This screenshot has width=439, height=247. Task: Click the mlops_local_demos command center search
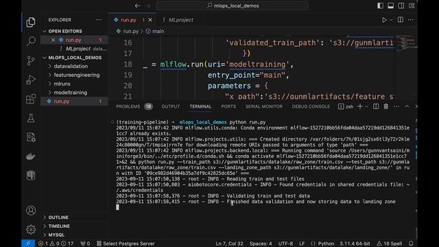(232, 5)
